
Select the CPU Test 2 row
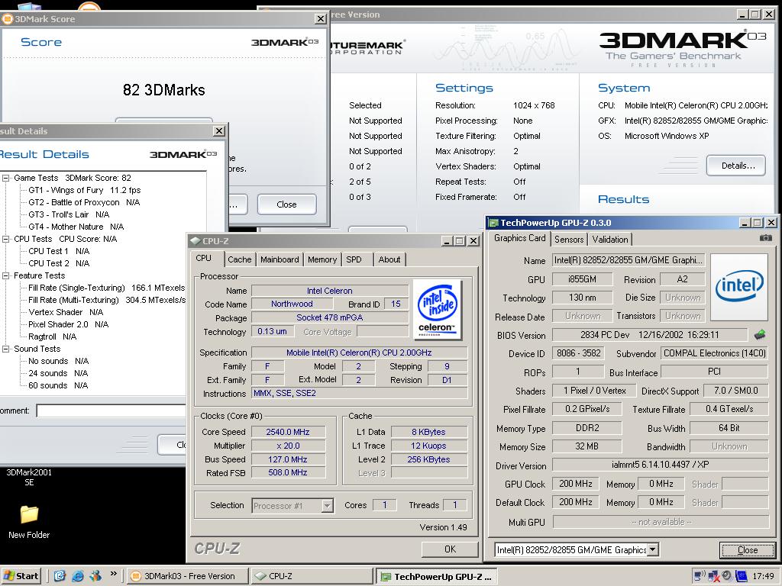(59, 263)
